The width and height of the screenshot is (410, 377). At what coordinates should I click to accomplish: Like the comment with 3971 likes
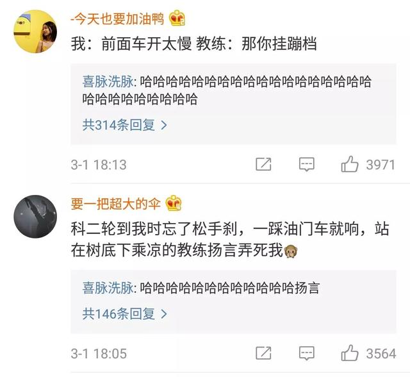[x=349, y=164]
